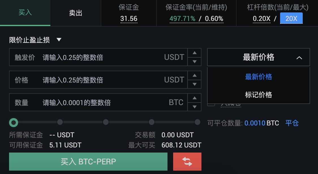Select 标记价格 from the dropdown list
Image resolution: width=318 pixels, height=174 pixels.
[x=259, y=95]
